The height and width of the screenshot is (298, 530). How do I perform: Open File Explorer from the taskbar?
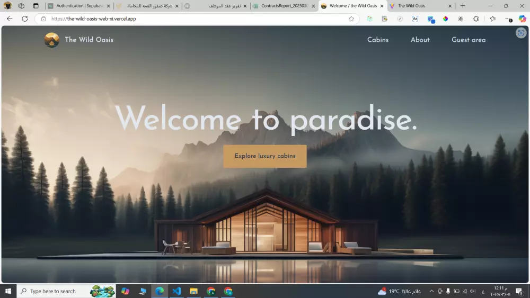pyautogui.click(x=193, y=291)
